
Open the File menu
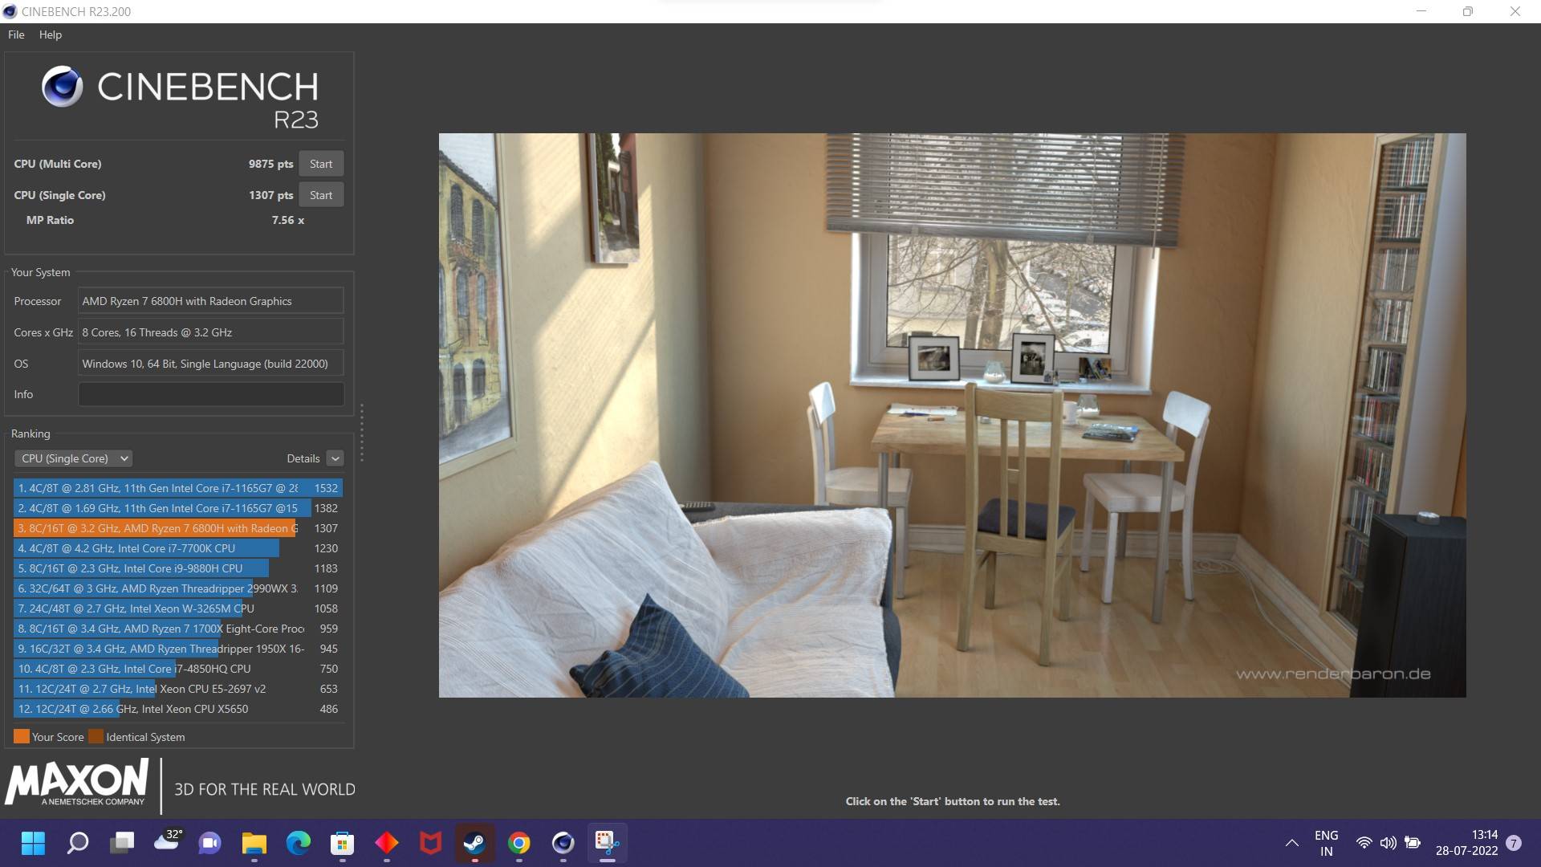tap(16, 35)
